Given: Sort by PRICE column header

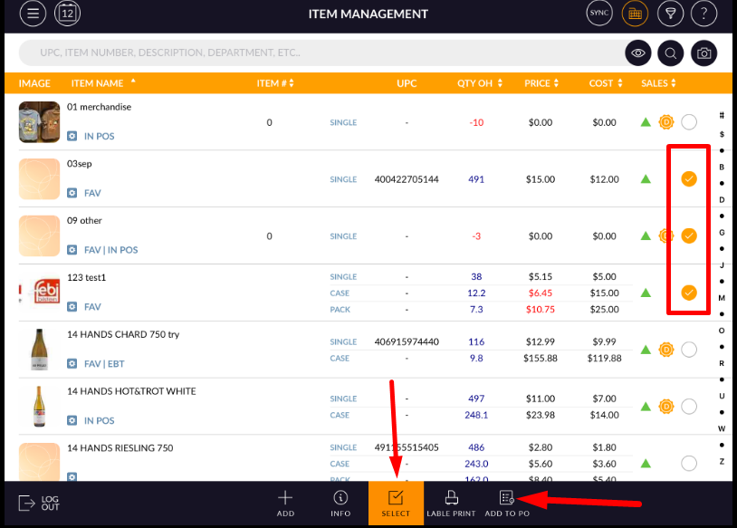Looking at the screenshot, I should [542, 83].
